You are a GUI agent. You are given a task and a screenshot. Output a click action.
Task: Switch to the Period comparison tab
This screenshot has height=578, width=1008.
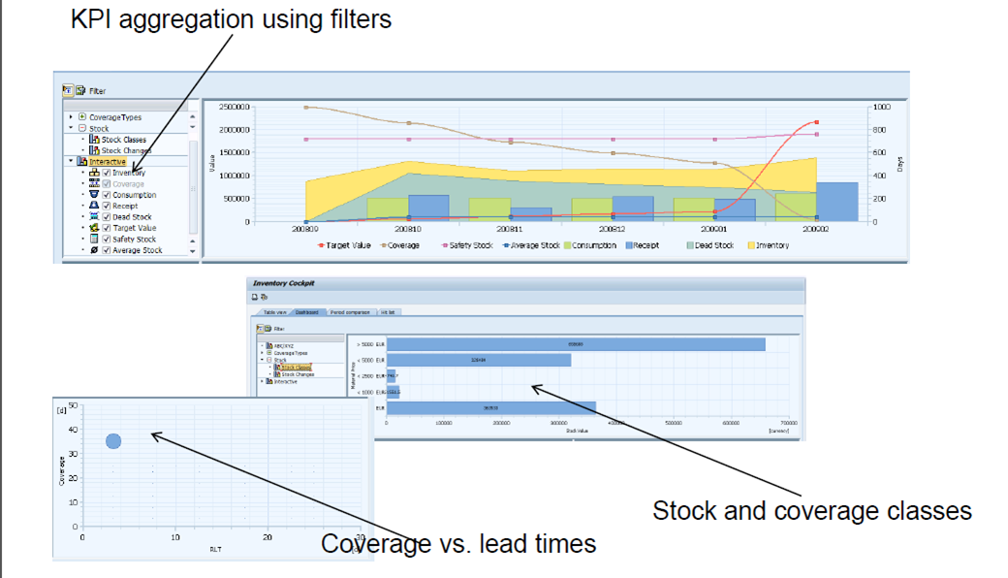pos(351,310)
